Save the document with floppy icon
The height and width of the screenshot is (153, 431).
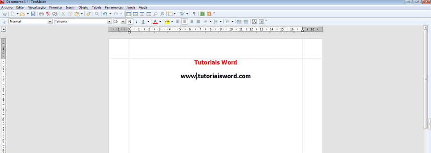tap(33, 14)
